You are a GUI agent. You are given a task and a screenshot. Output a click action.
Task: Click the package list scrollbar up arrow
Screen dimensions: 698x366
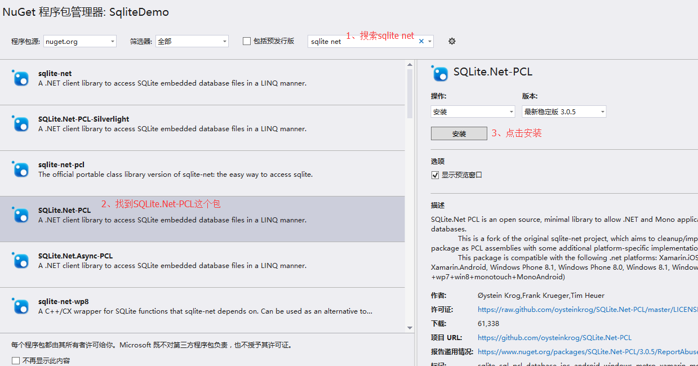click(x=410, y=65)
